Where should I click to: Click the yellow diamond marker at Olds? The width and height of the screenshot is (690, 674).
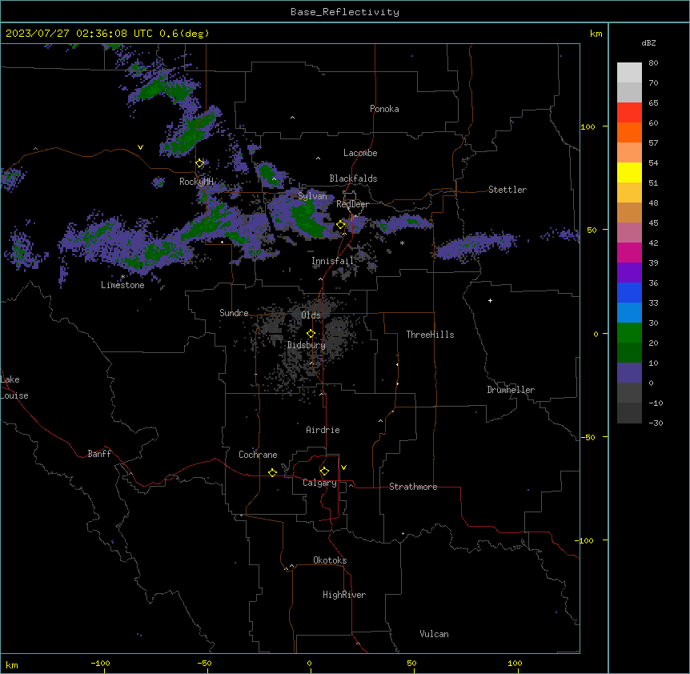311,333
